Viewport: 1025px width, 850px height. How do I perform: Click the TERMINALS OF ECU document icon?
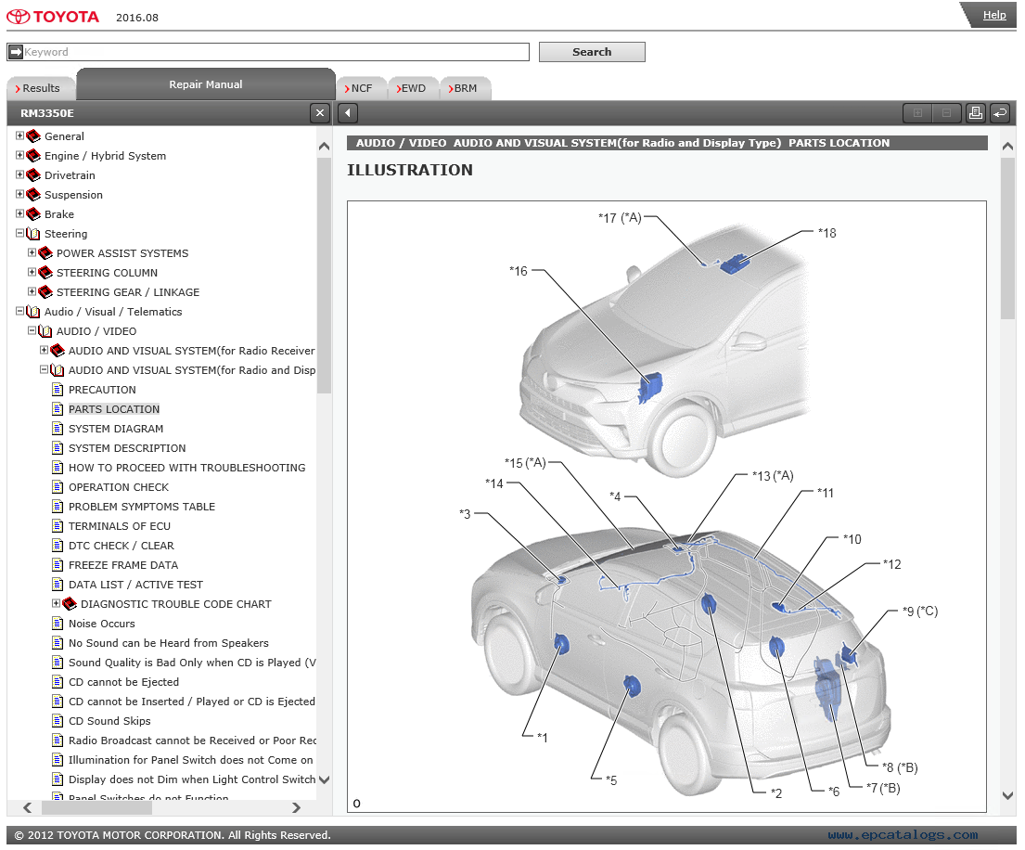(x=58, y=526)
